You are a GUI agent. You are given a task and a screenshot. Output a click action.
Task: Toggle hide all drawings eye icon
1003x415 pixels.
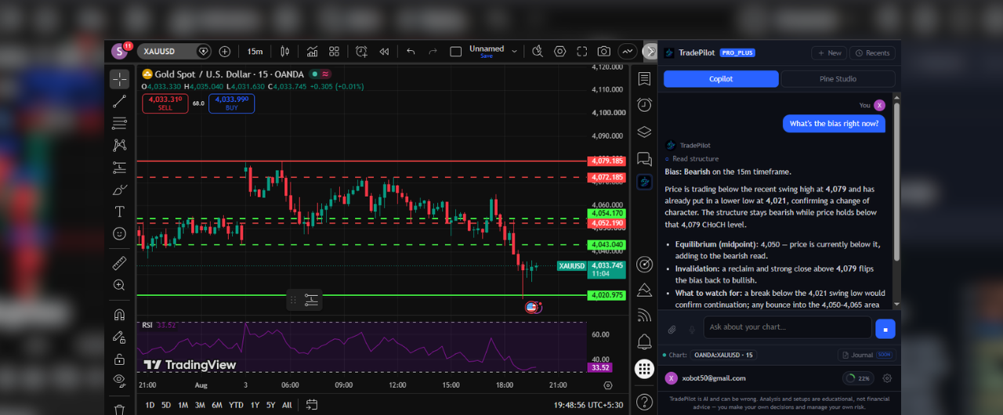pos(119,381)
